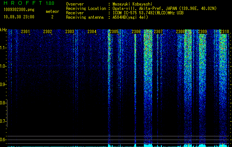Click the Receiving antenna label
The width and height of the screenshot is (232, 147).
[x=85, y=17]
